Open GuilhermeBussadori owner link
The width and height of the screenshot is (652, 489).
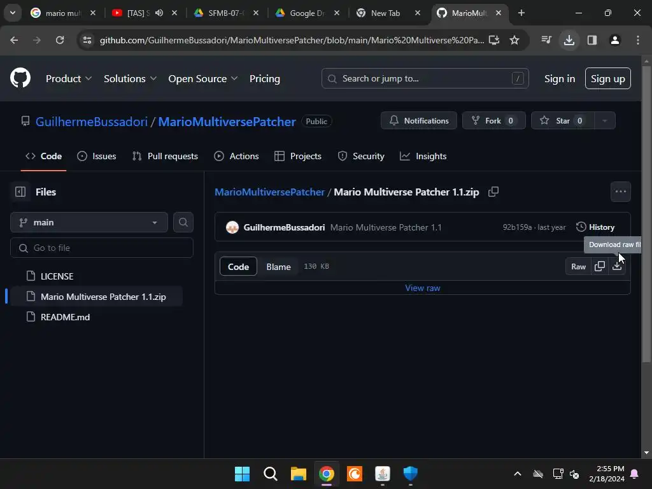pyautogui.click(x=92, y=122)
